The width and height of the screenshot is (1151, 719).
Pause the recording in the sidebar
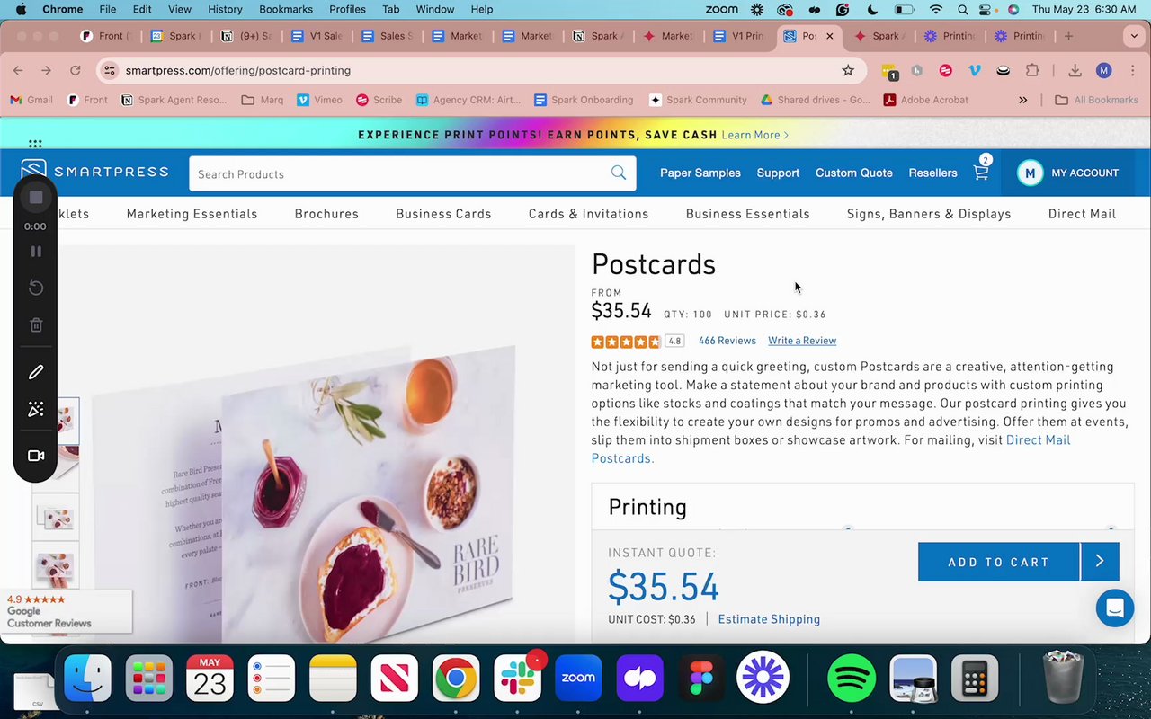(36, 252)
